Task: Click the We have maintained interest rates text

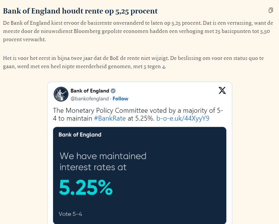Action: [103, 161]
